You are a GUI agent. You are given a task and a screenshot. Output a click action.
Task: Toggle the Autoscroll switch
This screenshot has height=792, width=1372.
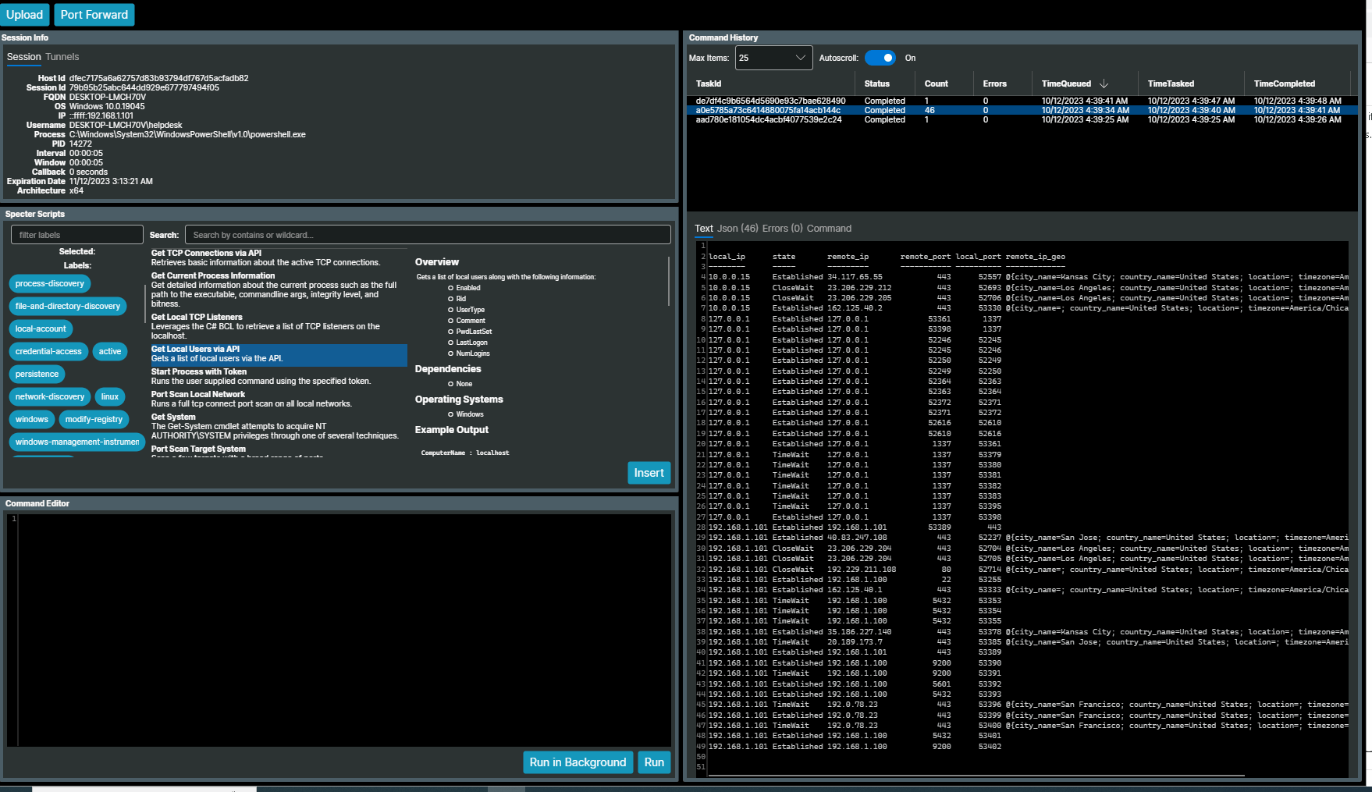tap(880, 58)
